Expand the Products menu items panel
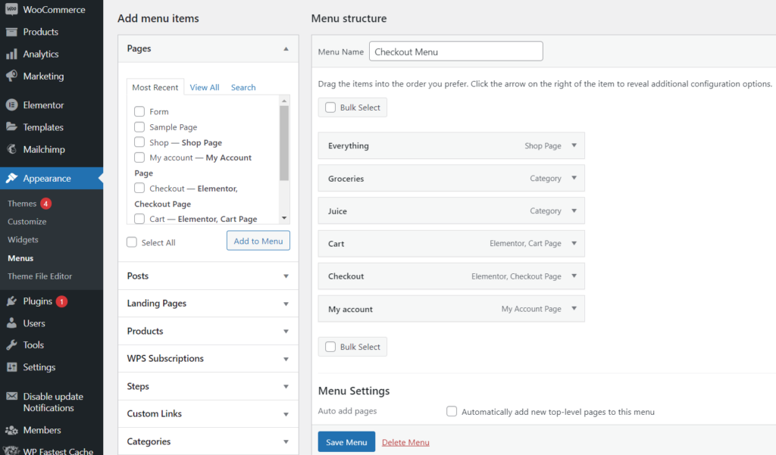The height and width of the screenshot is (455, 776). point(286,332)
